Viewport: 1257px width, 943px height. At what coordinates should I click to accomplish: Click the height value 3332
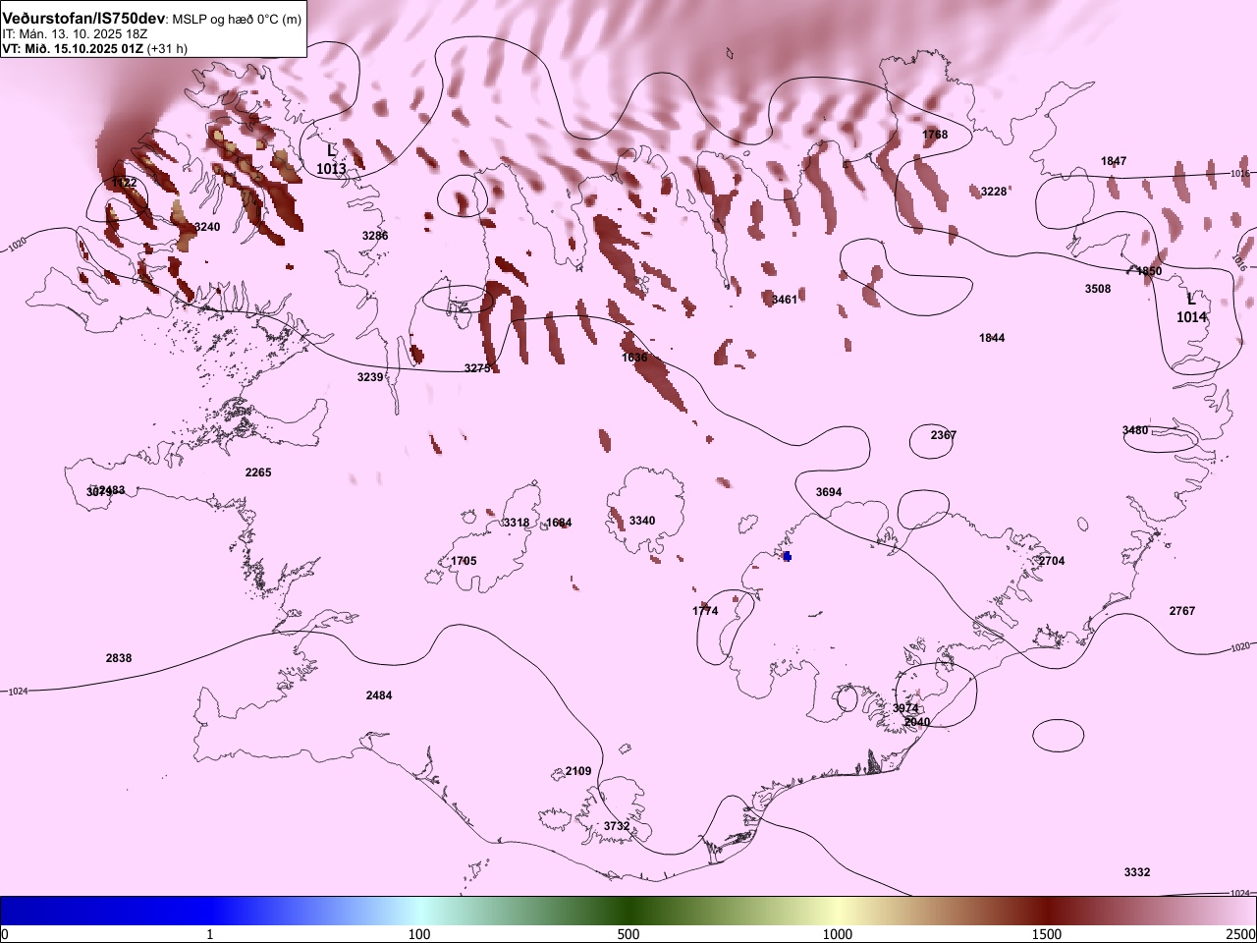pyautogui.click(x=1137, y=872)
